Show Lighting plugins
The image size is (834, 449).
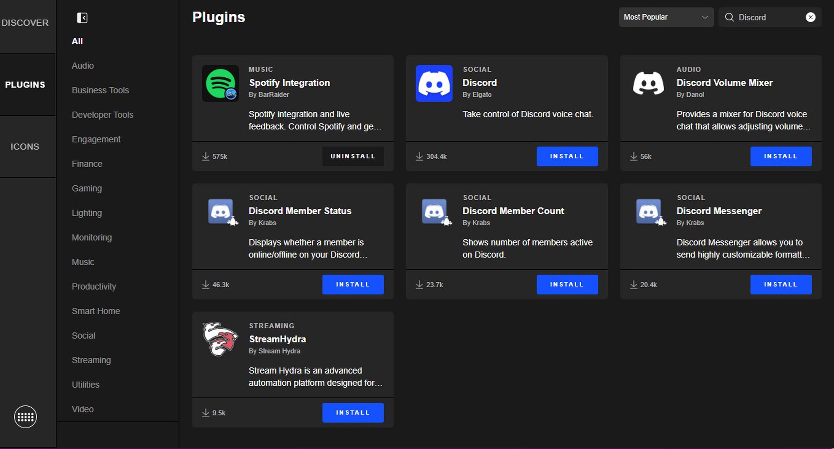coord(87,213)
